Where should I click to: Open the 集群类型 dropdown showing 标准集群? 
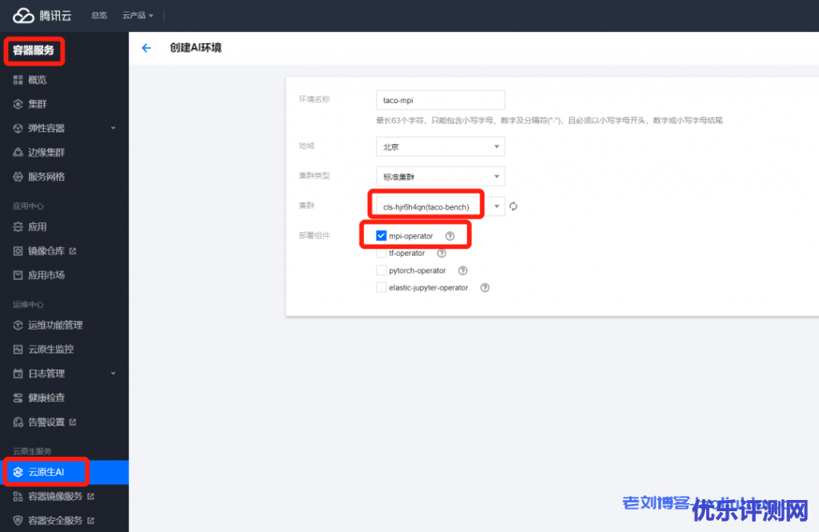[441, 177]
